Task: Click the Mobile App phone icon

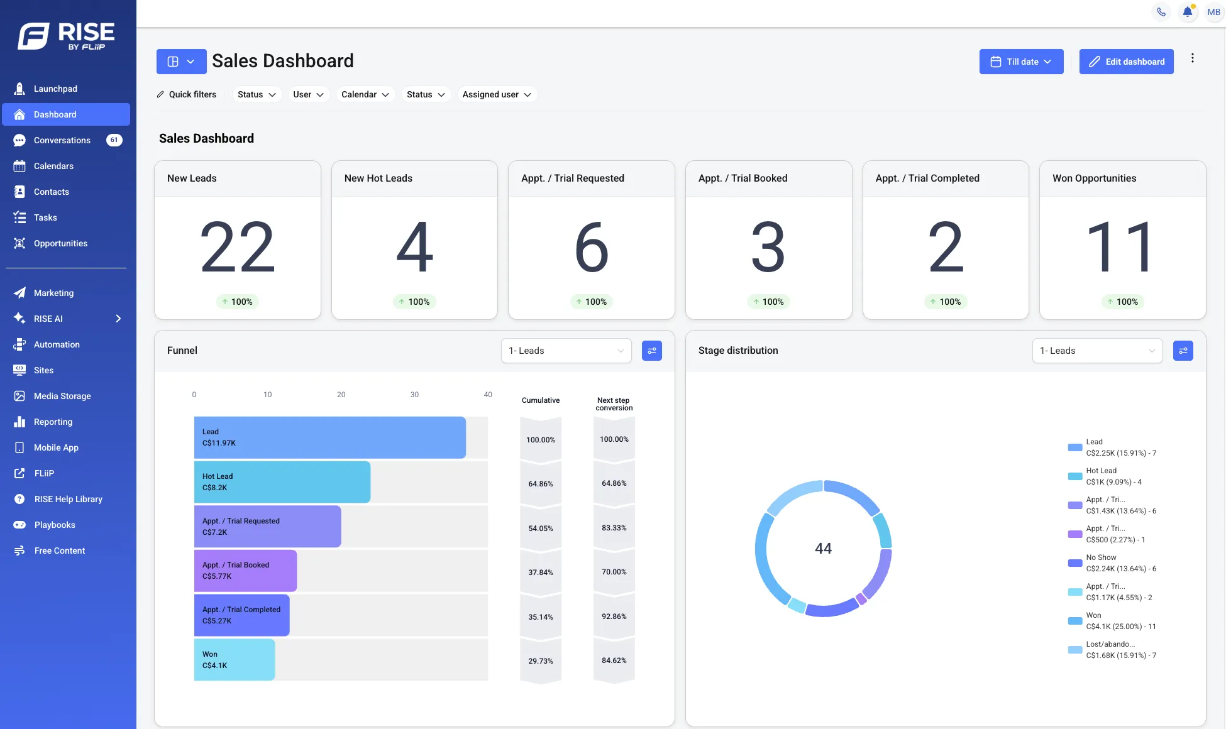Action: [19, 447]
